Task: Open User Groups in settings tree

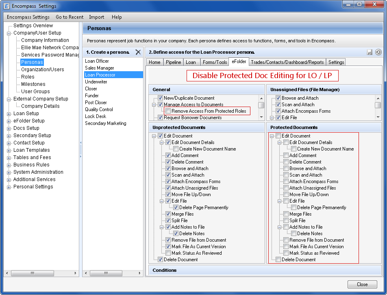Action: point(35,92)
